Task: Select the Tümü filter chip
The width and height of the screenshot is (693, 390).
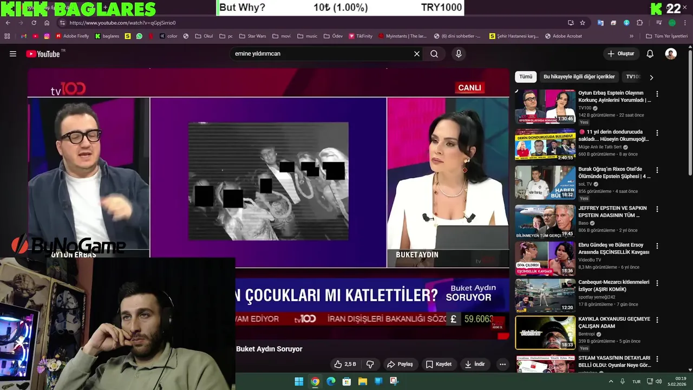Action: coord(526,77)
